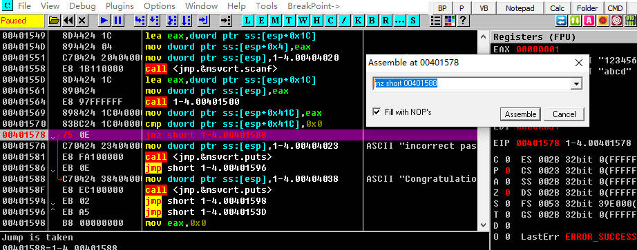Click the VB quick button
Viewport: 637px width, 250px height.
[484, 8]
